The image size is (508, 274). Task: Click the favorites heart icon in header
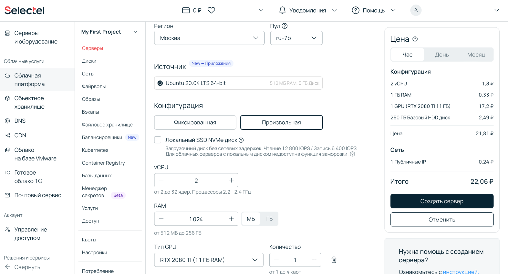(x=211, y=10)
